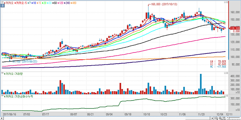Click the 08/21 date label

90,114
